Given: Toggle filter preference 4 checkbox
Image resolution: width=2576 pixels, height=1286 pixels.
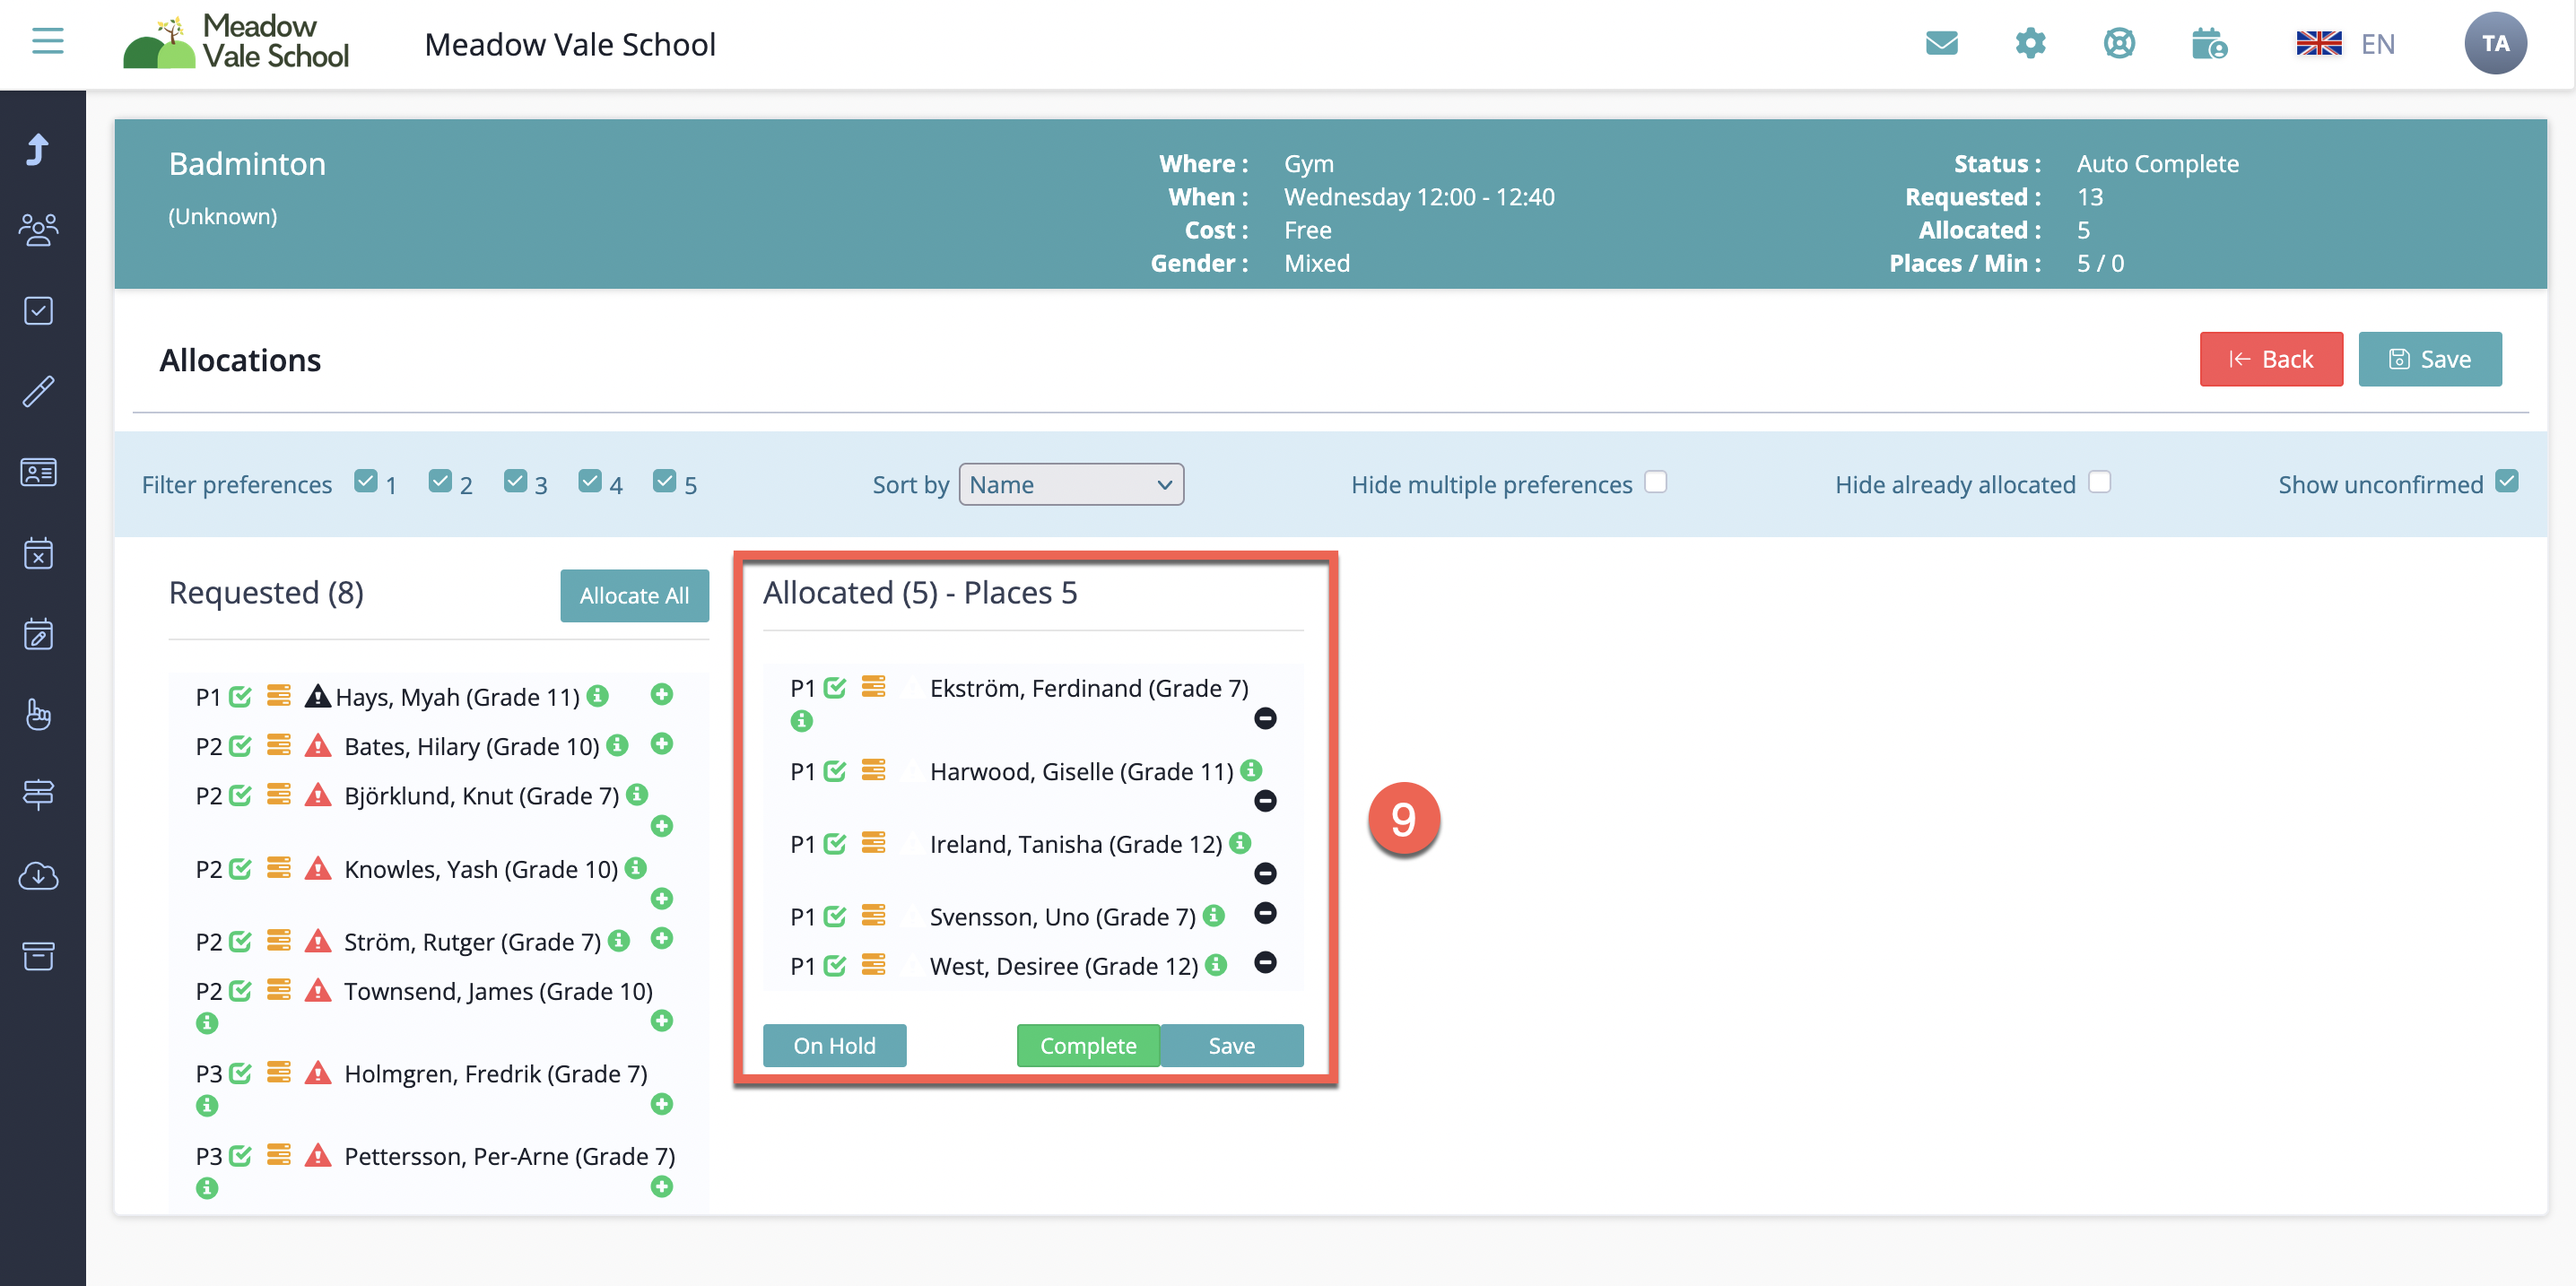Looking at the screenshot, I should (x=590, y=481).
